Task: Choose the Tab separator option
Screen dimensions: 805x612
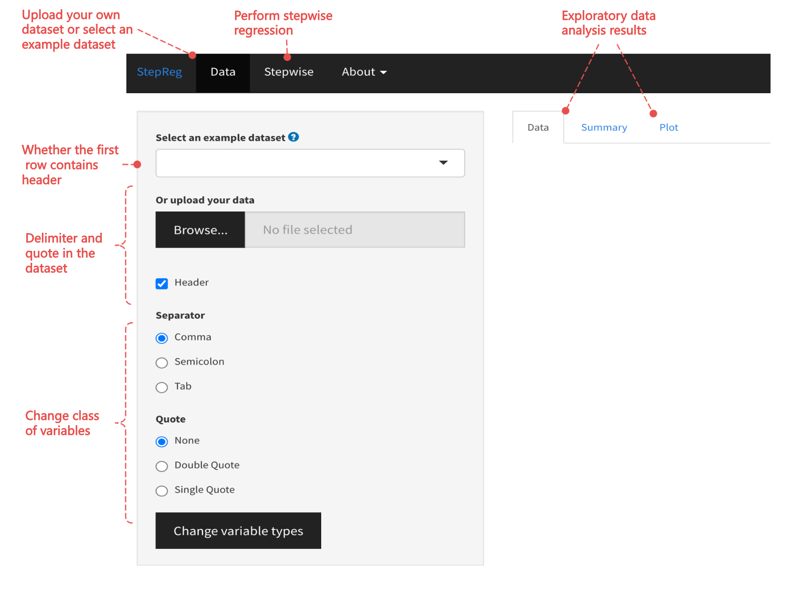Action: tap(162, 387)
